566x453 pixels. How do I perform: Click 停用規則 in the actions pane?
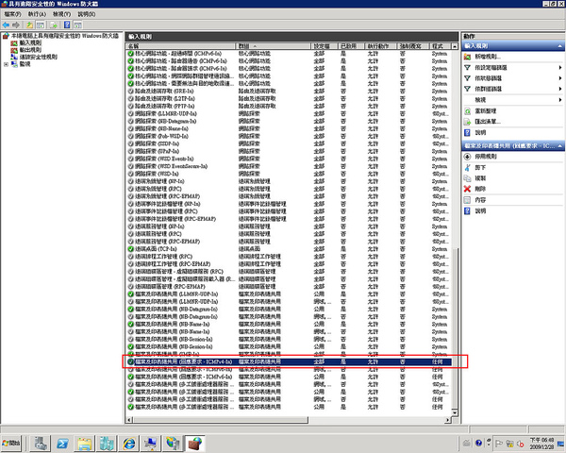486,157
